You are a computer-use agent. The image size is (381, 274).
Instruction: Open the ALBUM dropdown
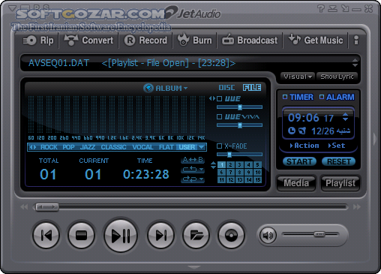pyautogui.click(x=185, y=89)
